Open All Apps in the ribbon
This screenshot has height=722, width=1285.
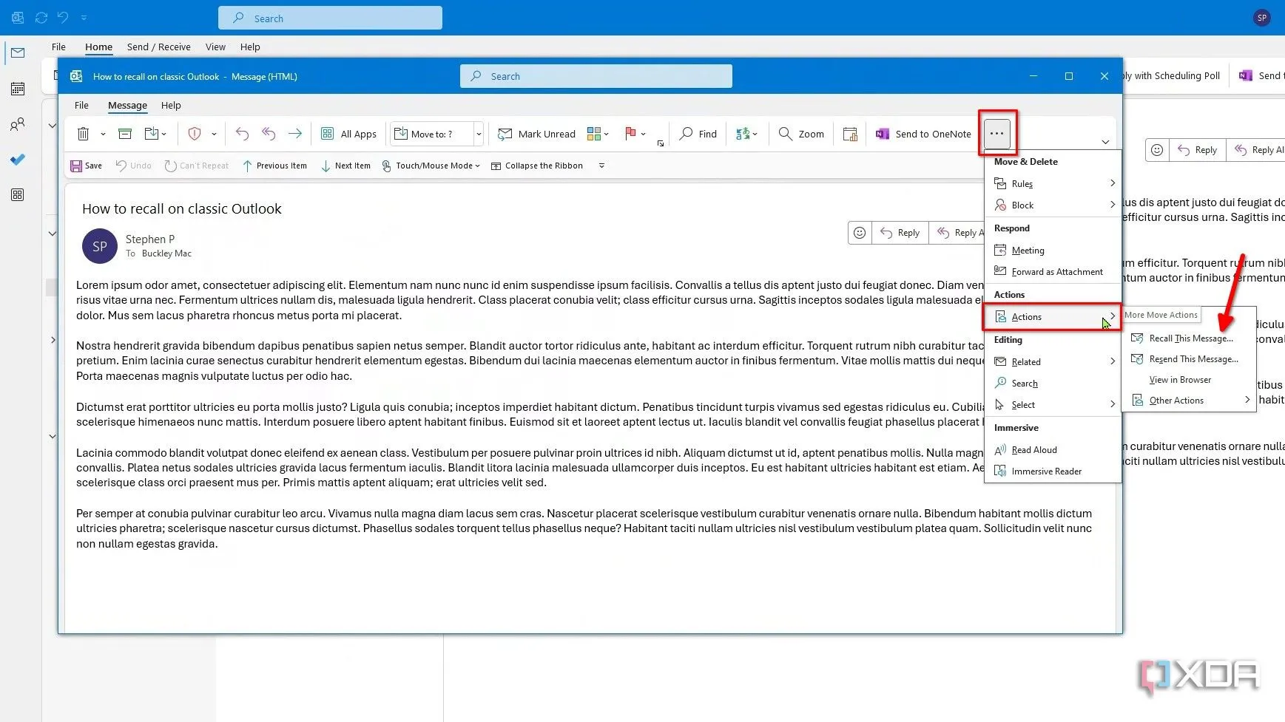(x=348, y=134)
